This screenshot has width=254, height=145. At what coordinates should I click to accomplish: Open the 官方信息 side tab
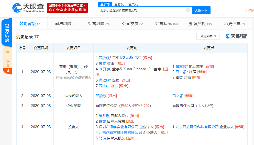coord(7,33)
